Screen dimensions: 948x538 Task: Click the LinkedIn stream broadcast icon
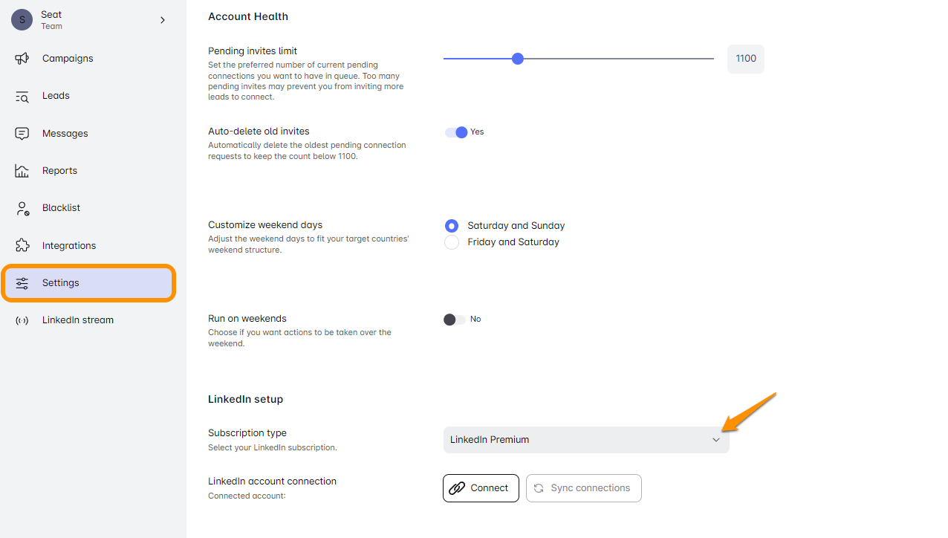tap(22, 320)
